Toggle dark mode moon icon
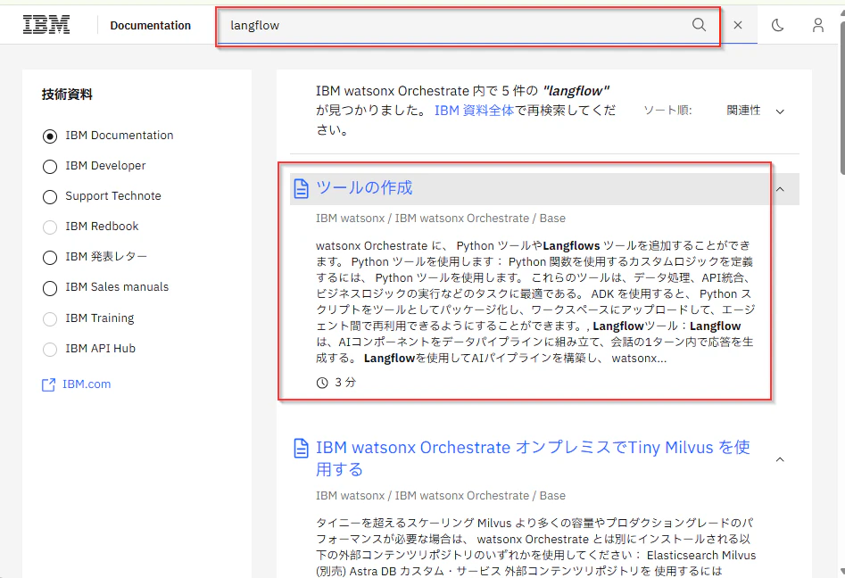This screenshot has width=845, height=578. coord(778,25)
